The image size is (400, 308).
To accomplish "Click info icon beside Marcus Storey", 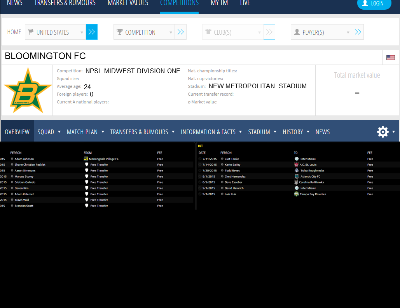I will tap(12, 176).
